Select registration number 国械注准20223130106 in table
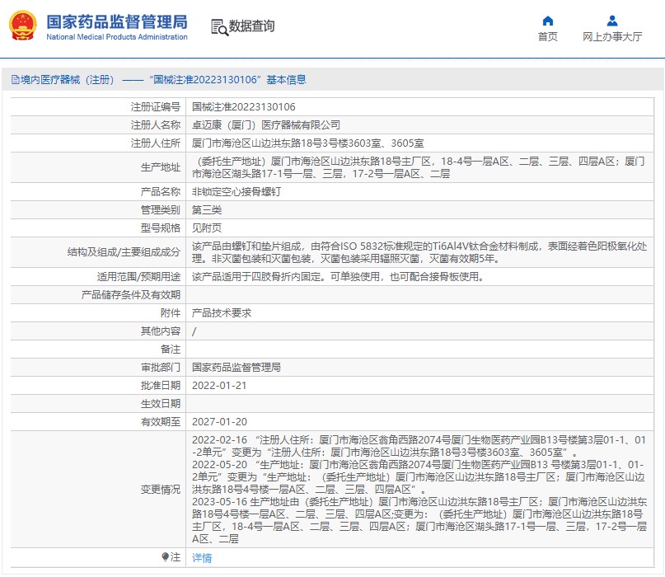The image size is (665, 577). pos(243,107)
